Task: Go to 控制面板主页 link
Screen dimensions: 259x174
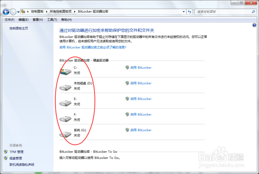Action: click(19, 28)
